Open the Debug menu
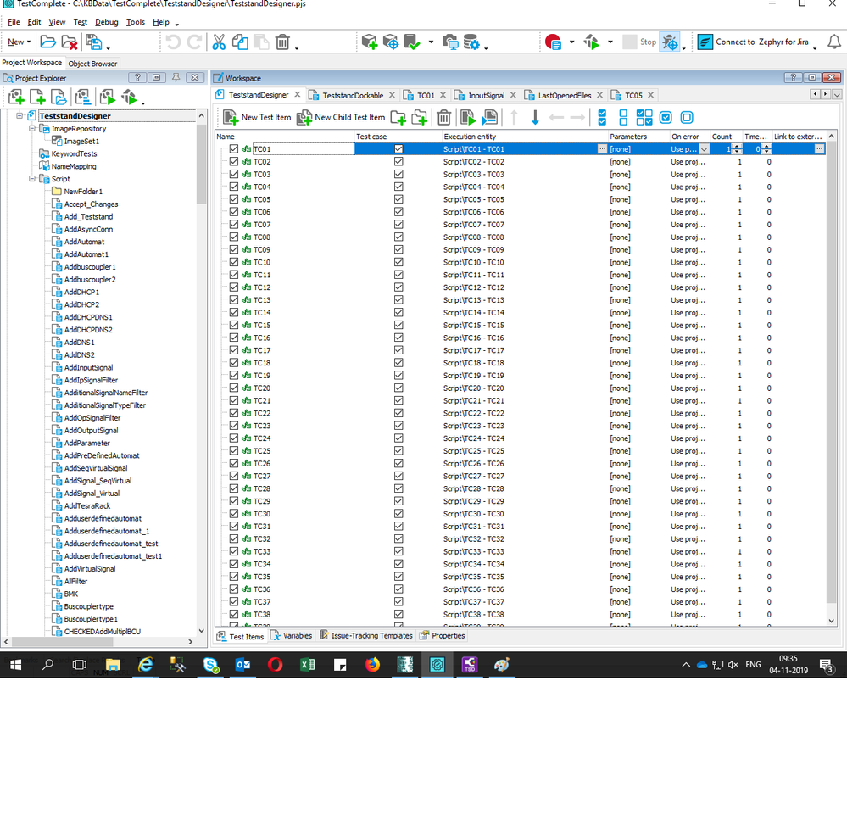This screenshot has width=847, height=837. 106,22
